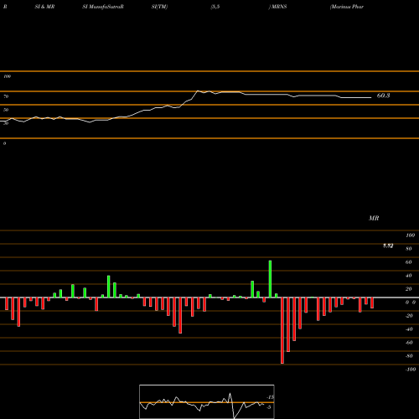419x419 pixels.
Task: Click the '(Marinus Phar' company name
Action: (347, 7)
